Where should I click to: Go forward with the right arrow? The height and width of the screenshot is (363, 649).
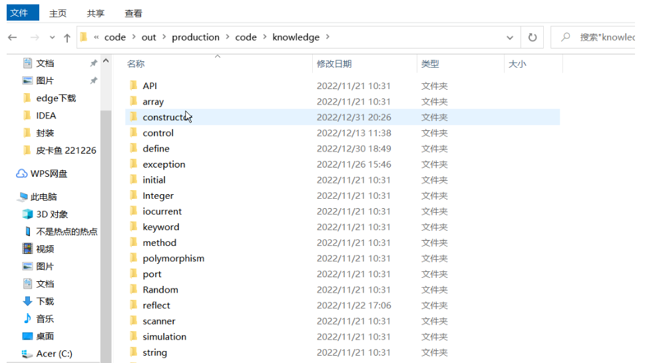coord(35,38)
